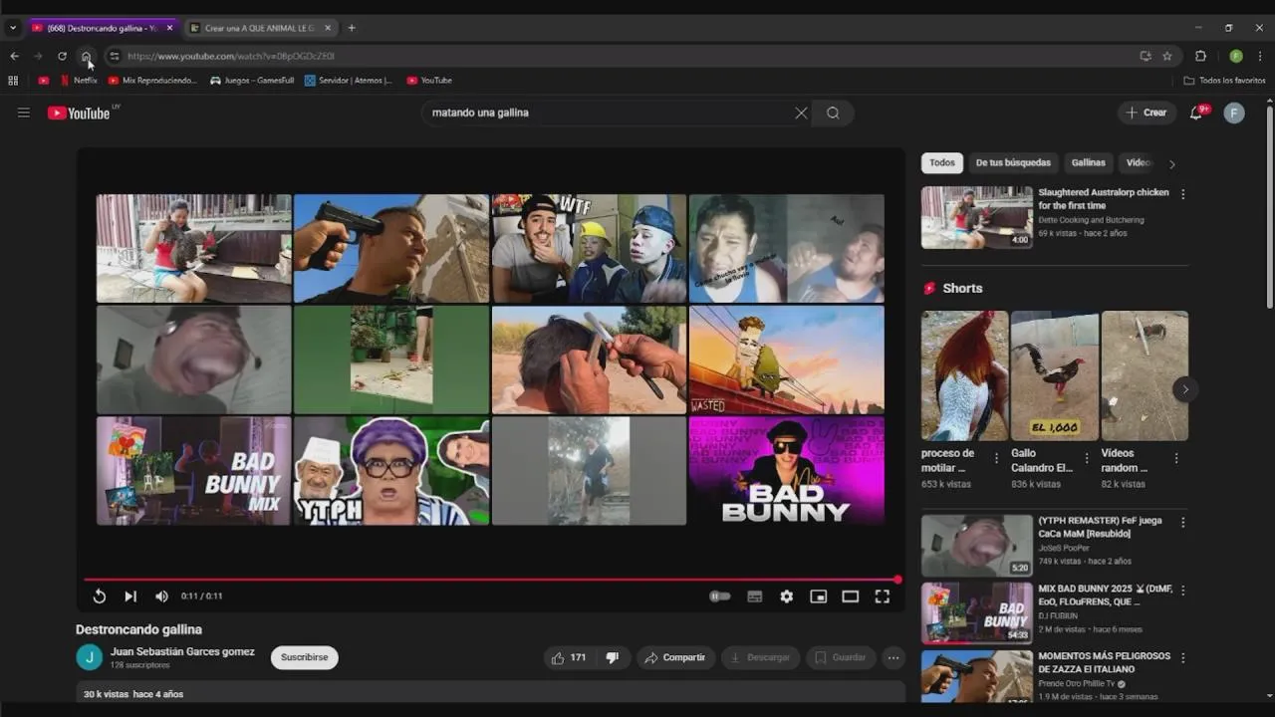The width and height of the screenshot is (1275, 717).
Task: Toggle the autoplay switch in player
Action: [720, 597]
